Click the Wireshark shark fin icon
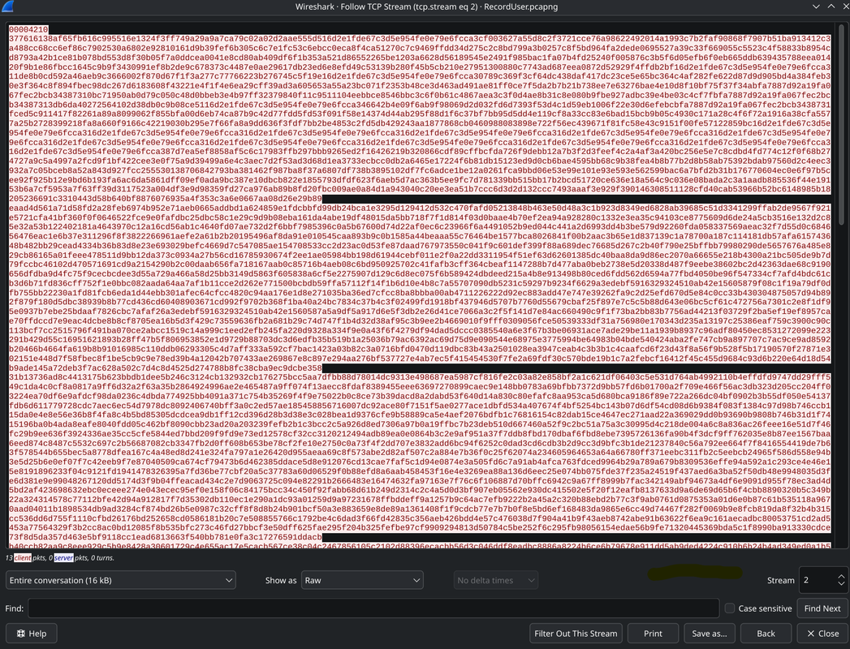The image size is (850, 649). [7, 6]
